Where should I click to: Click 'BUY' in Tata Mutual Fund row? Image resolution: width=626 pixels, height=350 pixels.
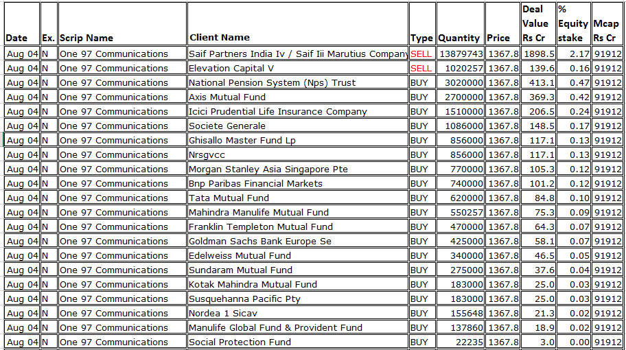(x=422, y=198)
